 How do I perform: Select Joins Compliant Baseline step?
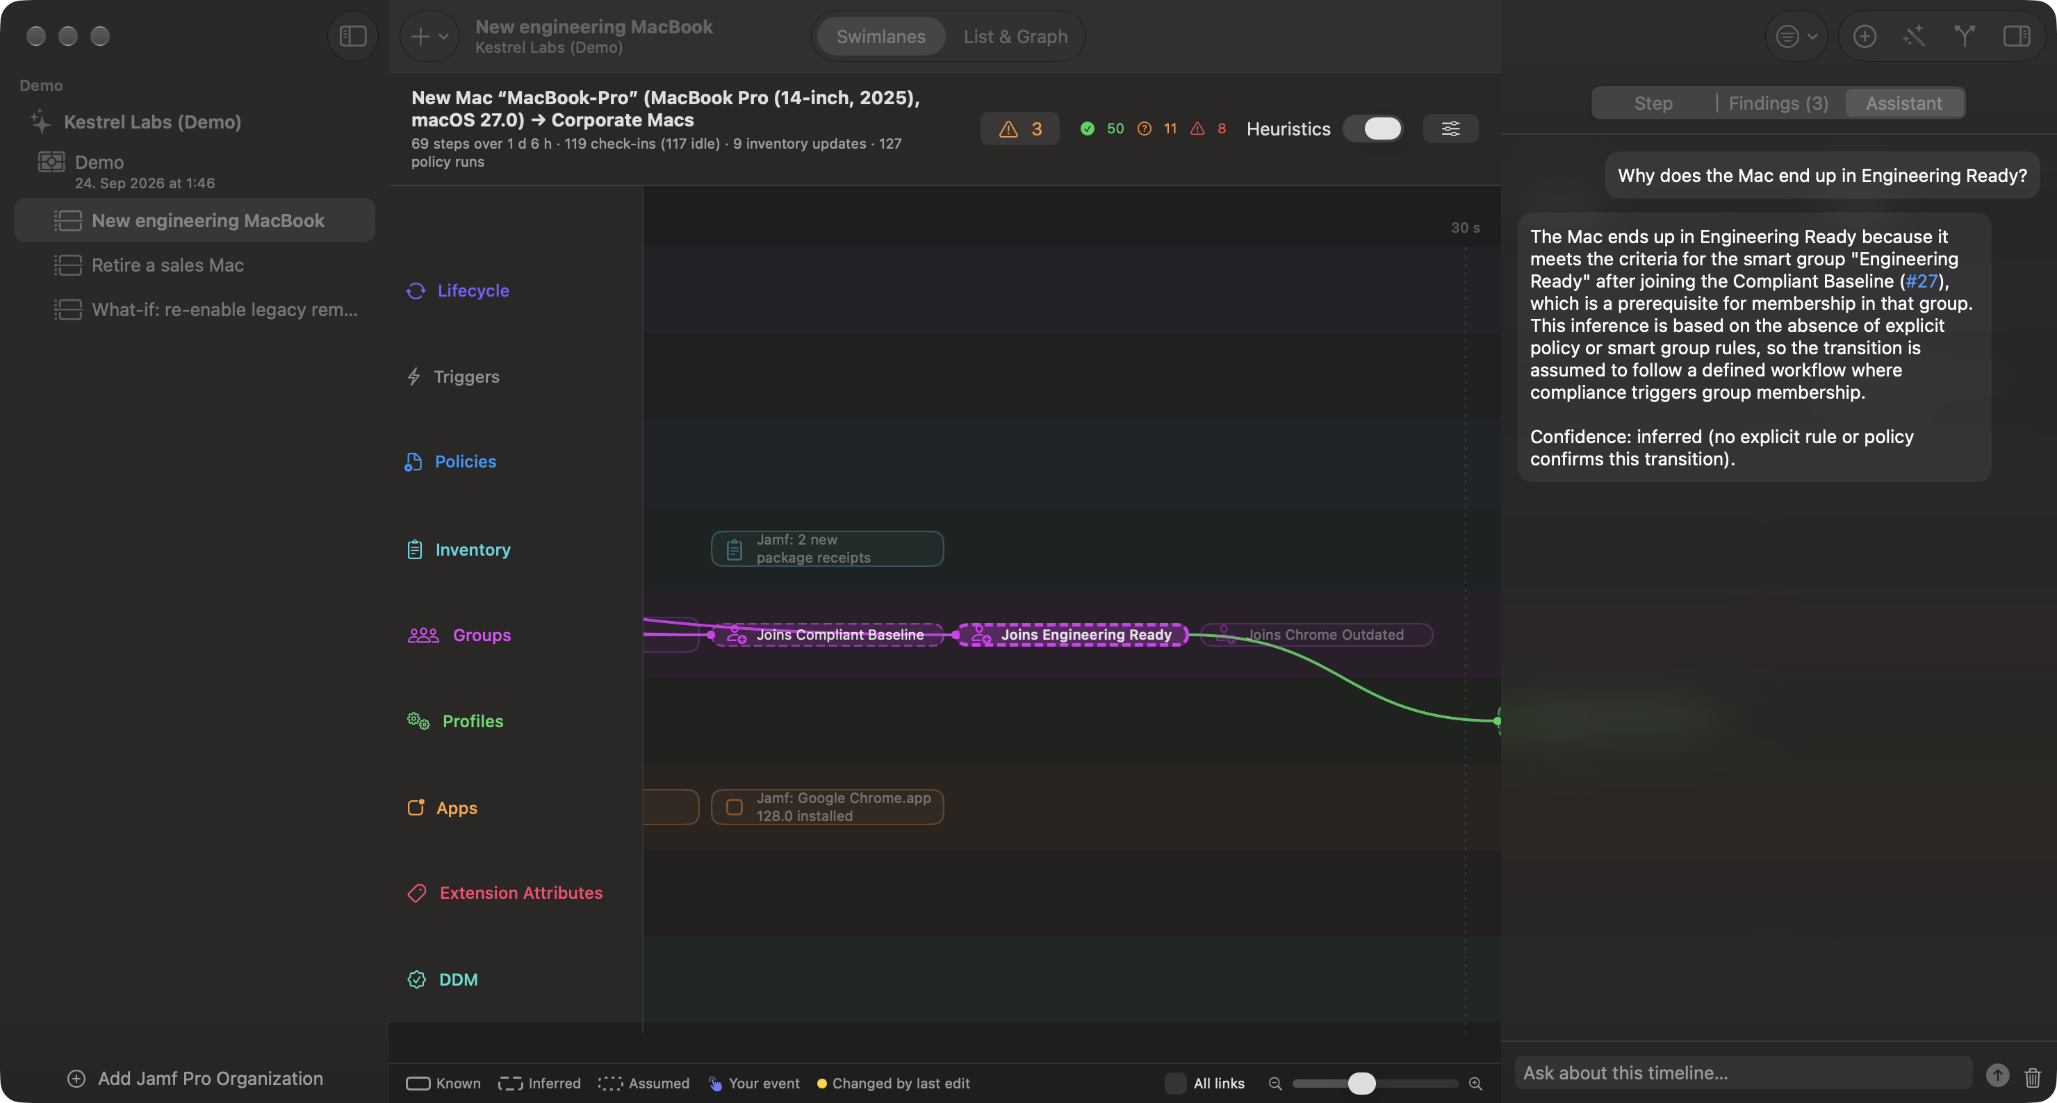827,635
